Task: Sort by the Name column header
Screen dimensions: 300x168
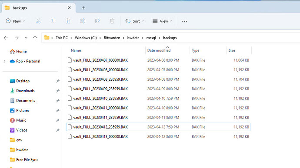Action: pyautogui.click(x=76, y=50)
